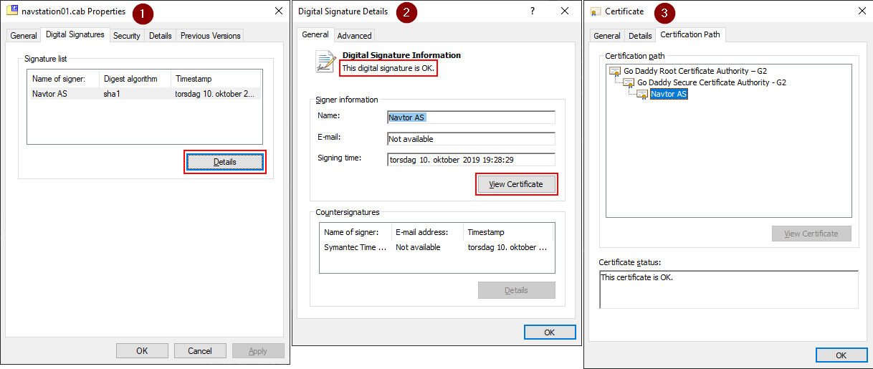The height and width of the screenshot is (369, 873).
Task: Click the Certificate status text box
Action: click(728, 289)
